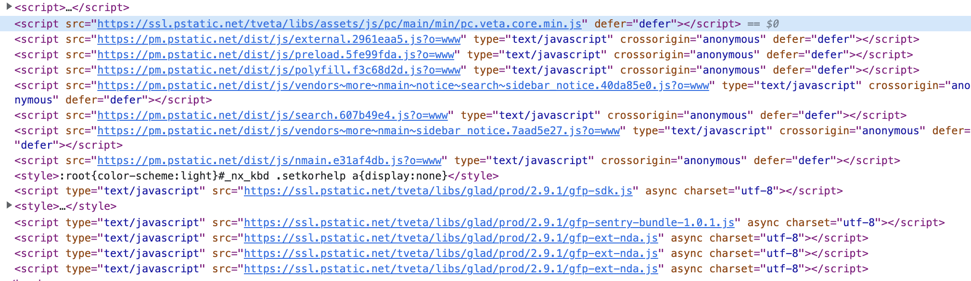Follow the preload.5fe99fda.js link
The height and width of the screenshot is (281, 971).
tap(276, 55)
